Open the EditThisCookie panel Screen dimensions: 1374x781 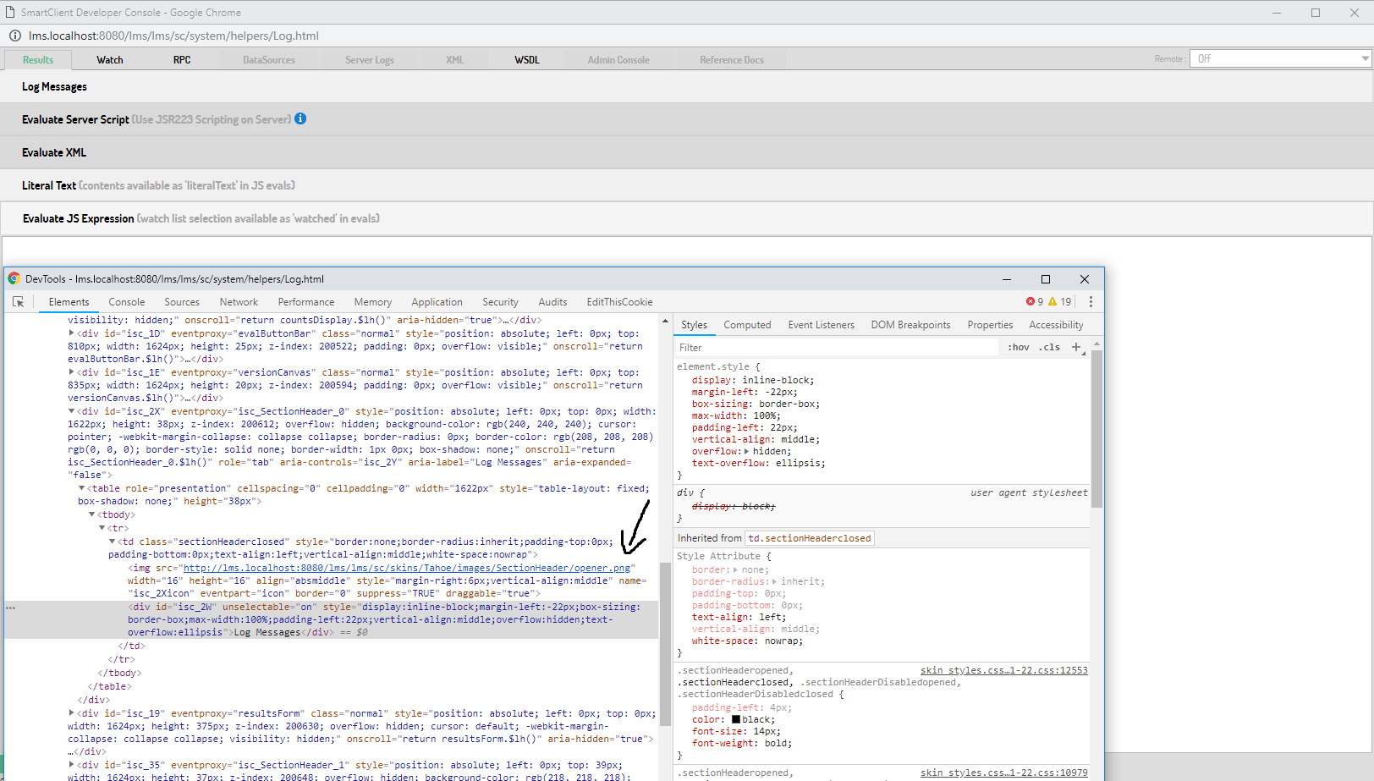coord(619,302)
